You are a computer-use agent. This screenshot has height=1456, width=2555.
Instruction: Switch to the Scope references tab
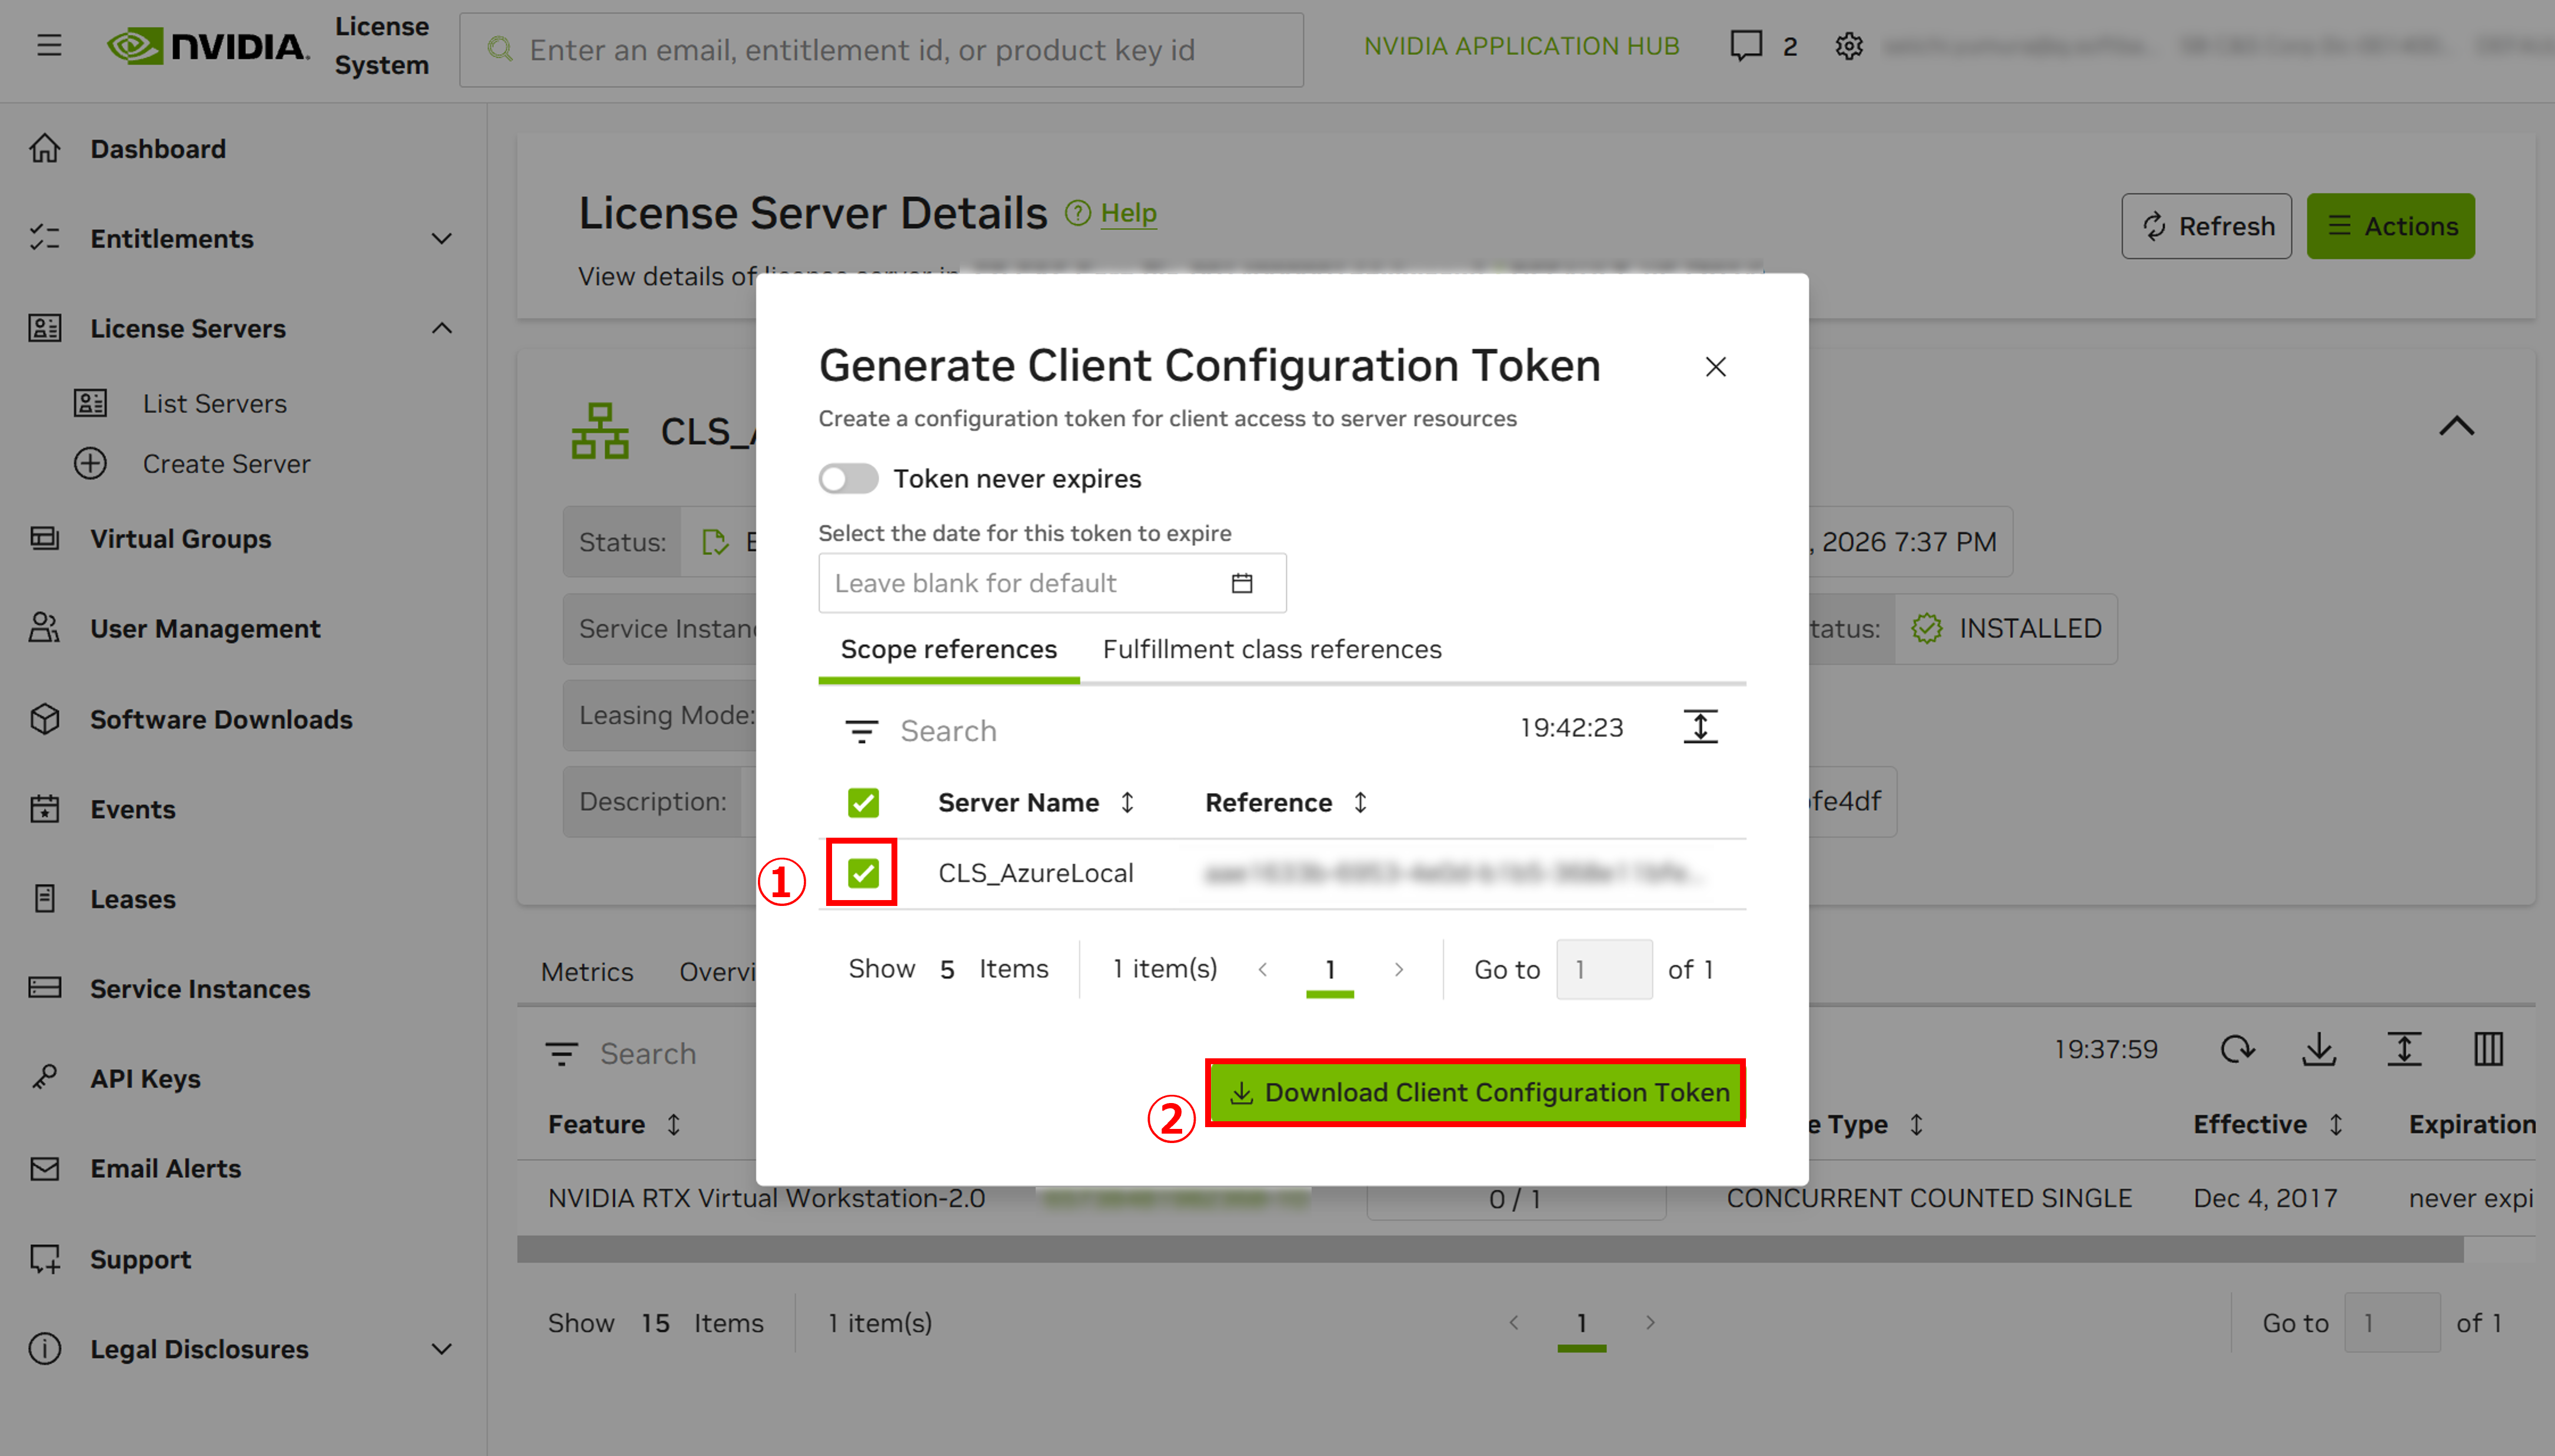(948, 650)
